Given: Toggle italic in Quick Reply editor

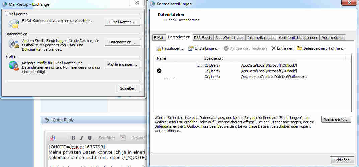Looking at the screenshot, I should [81, 138].
